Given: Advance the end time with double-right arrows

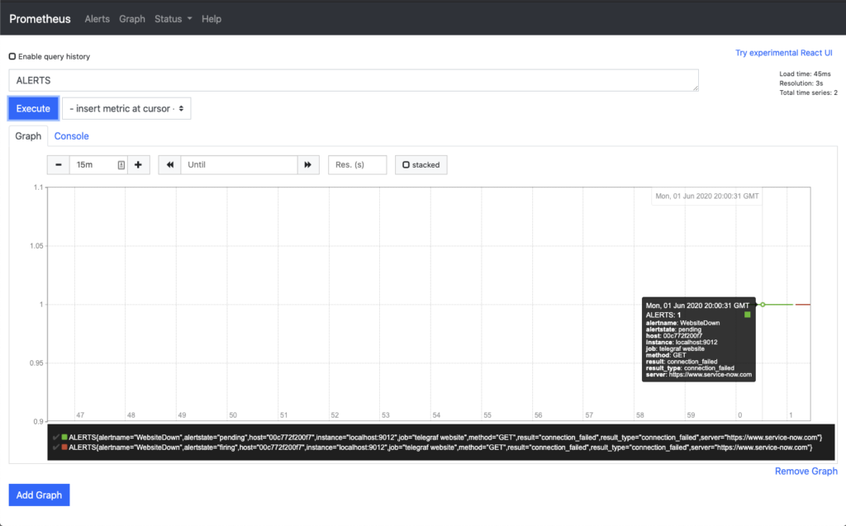Looking at the screenshot, I should pos(308,165).
